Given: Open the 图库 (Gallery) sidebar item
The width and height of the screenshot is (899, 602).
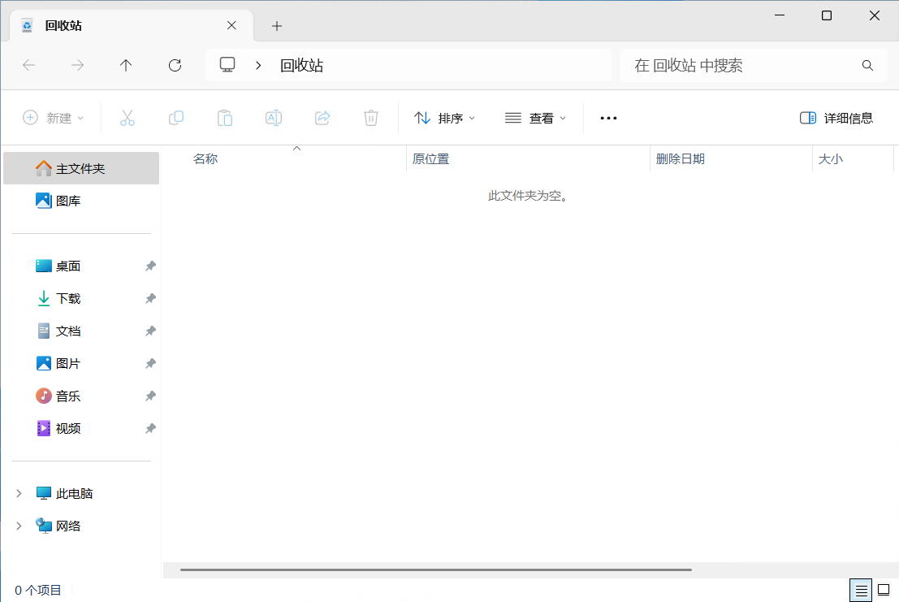Looking at the screenshot, I should click(x=69, y=201).
